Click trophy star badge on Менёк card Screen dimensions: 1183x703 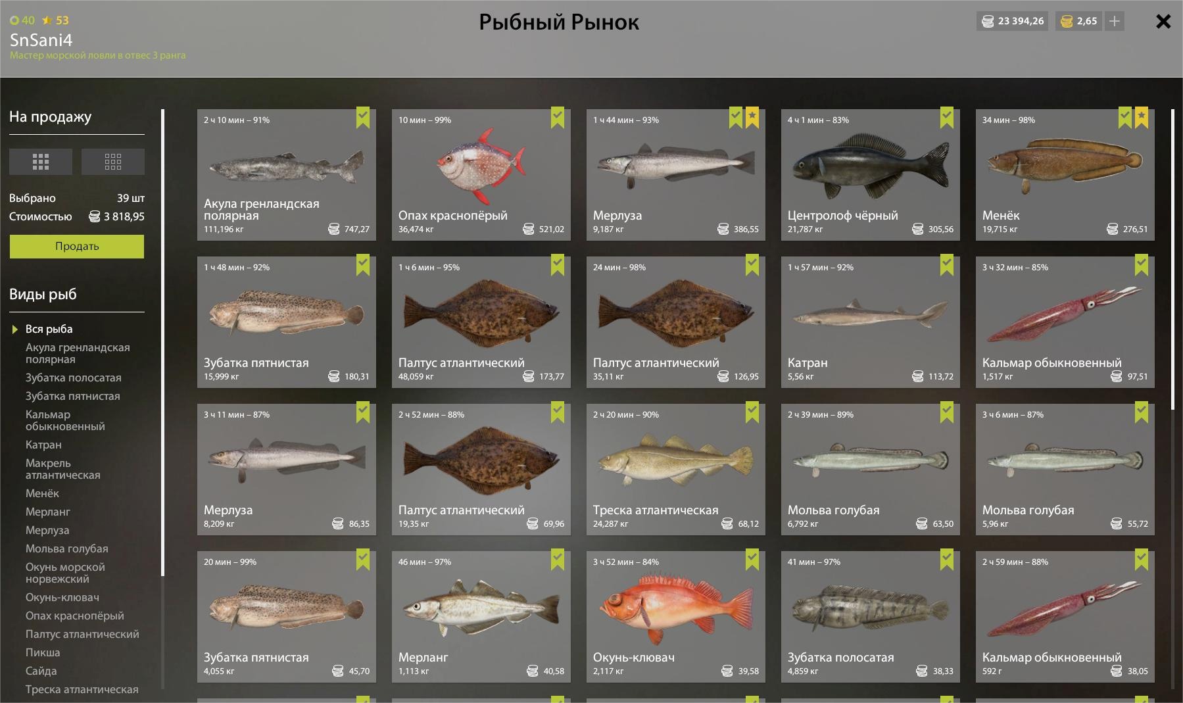point(1142,118)
